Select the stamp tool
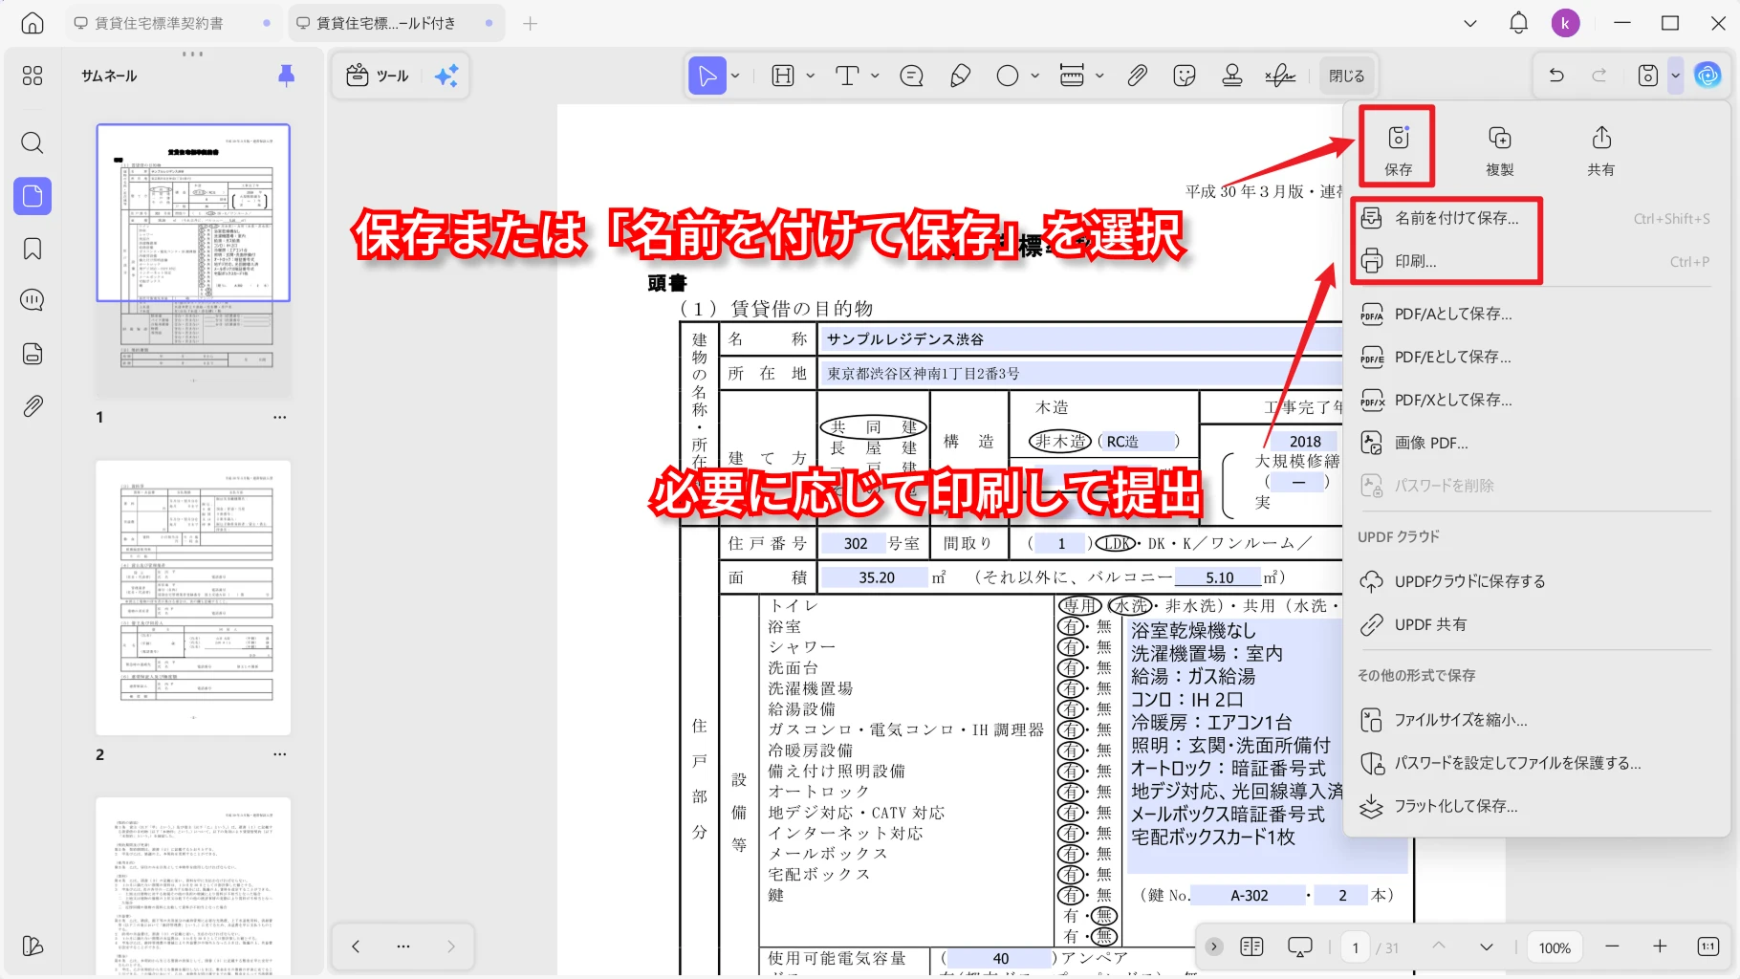1740x979 pixels. click(1232, 76)
